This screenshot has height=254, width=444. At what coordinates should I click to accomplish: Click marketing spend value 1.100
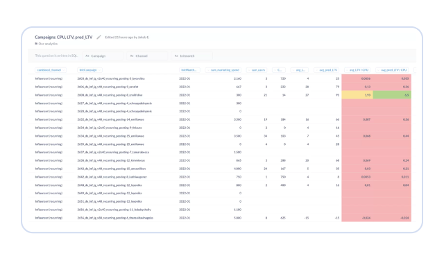click(237, 210)
